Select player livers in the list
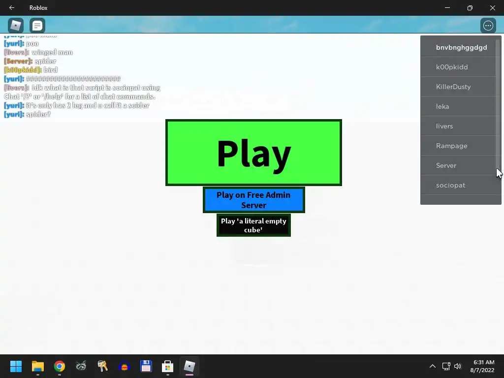Viewport: 504px width, 378px height. click(458, 126)
